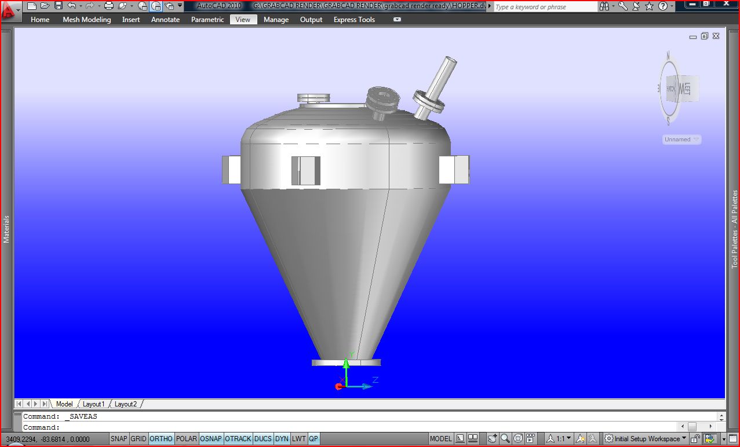The height and width of the screenshot is (447, 740).
Task: Activate the Pan hand tool in status bar
Action: [x=492, y=439]
